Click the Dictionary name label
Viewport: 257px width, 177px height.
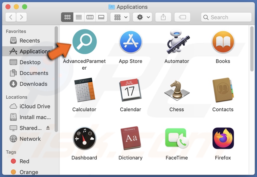[x=131, y=158]
